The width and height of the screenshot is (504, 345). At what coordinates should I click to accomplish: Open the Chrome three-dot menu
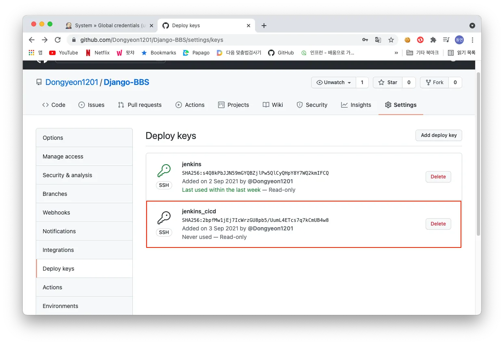[472, 40]
